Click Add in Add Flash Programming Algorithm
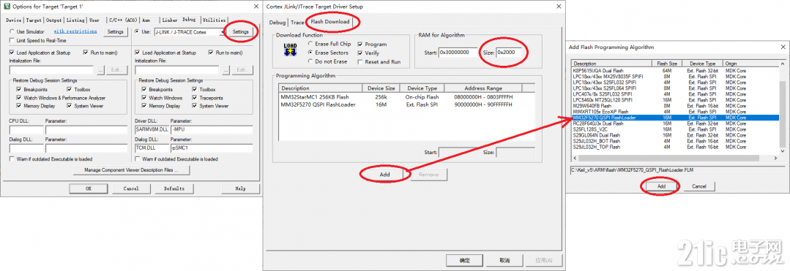Viewport: 790px width, 271px height. [662, 186]
